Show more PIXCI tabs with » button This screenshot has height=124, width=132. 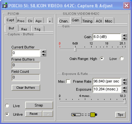point(50,21)
